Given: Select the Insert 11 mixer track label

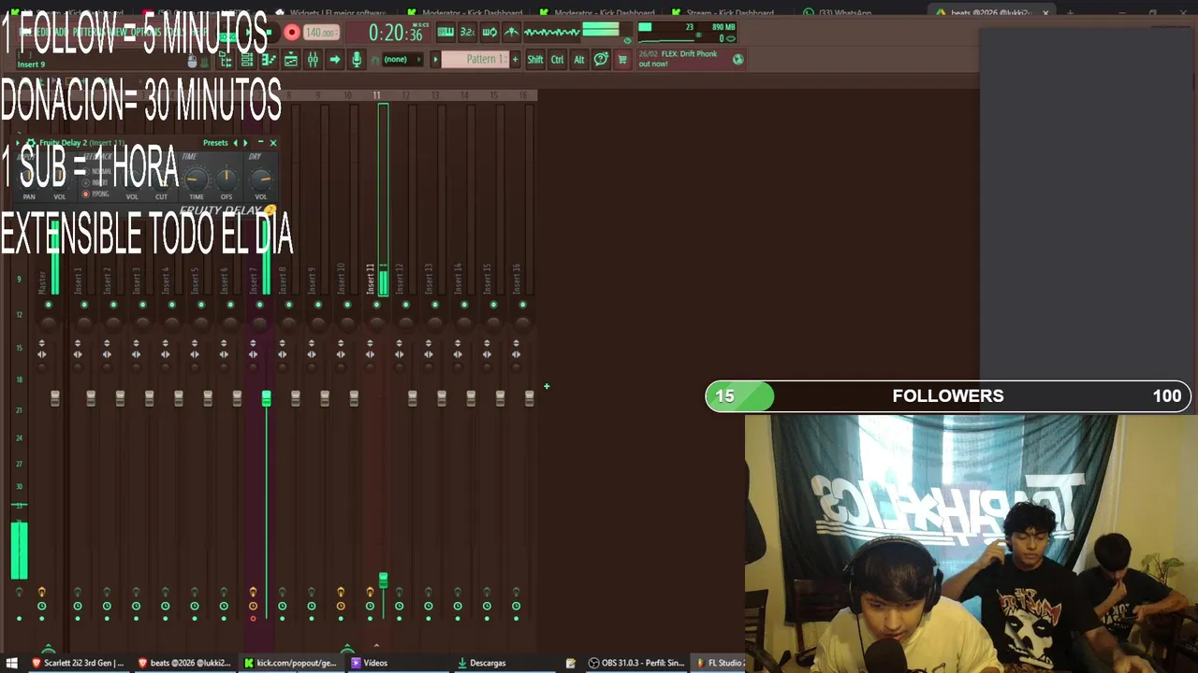Looking at the screenshot, I should 371,279.
